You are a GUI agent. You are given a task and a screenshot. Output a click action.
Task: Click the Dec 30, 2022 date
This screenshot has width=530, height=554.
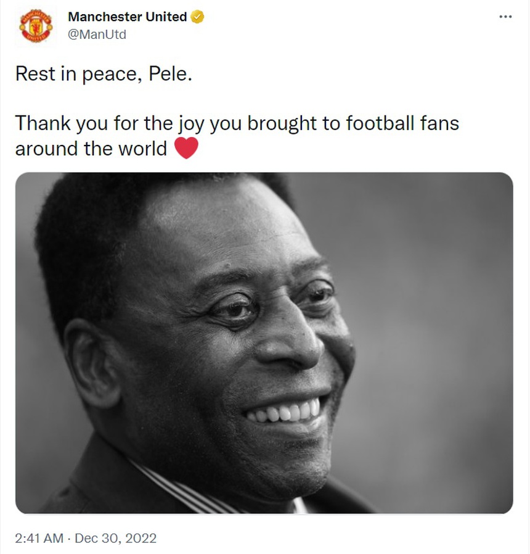(116, 538)
